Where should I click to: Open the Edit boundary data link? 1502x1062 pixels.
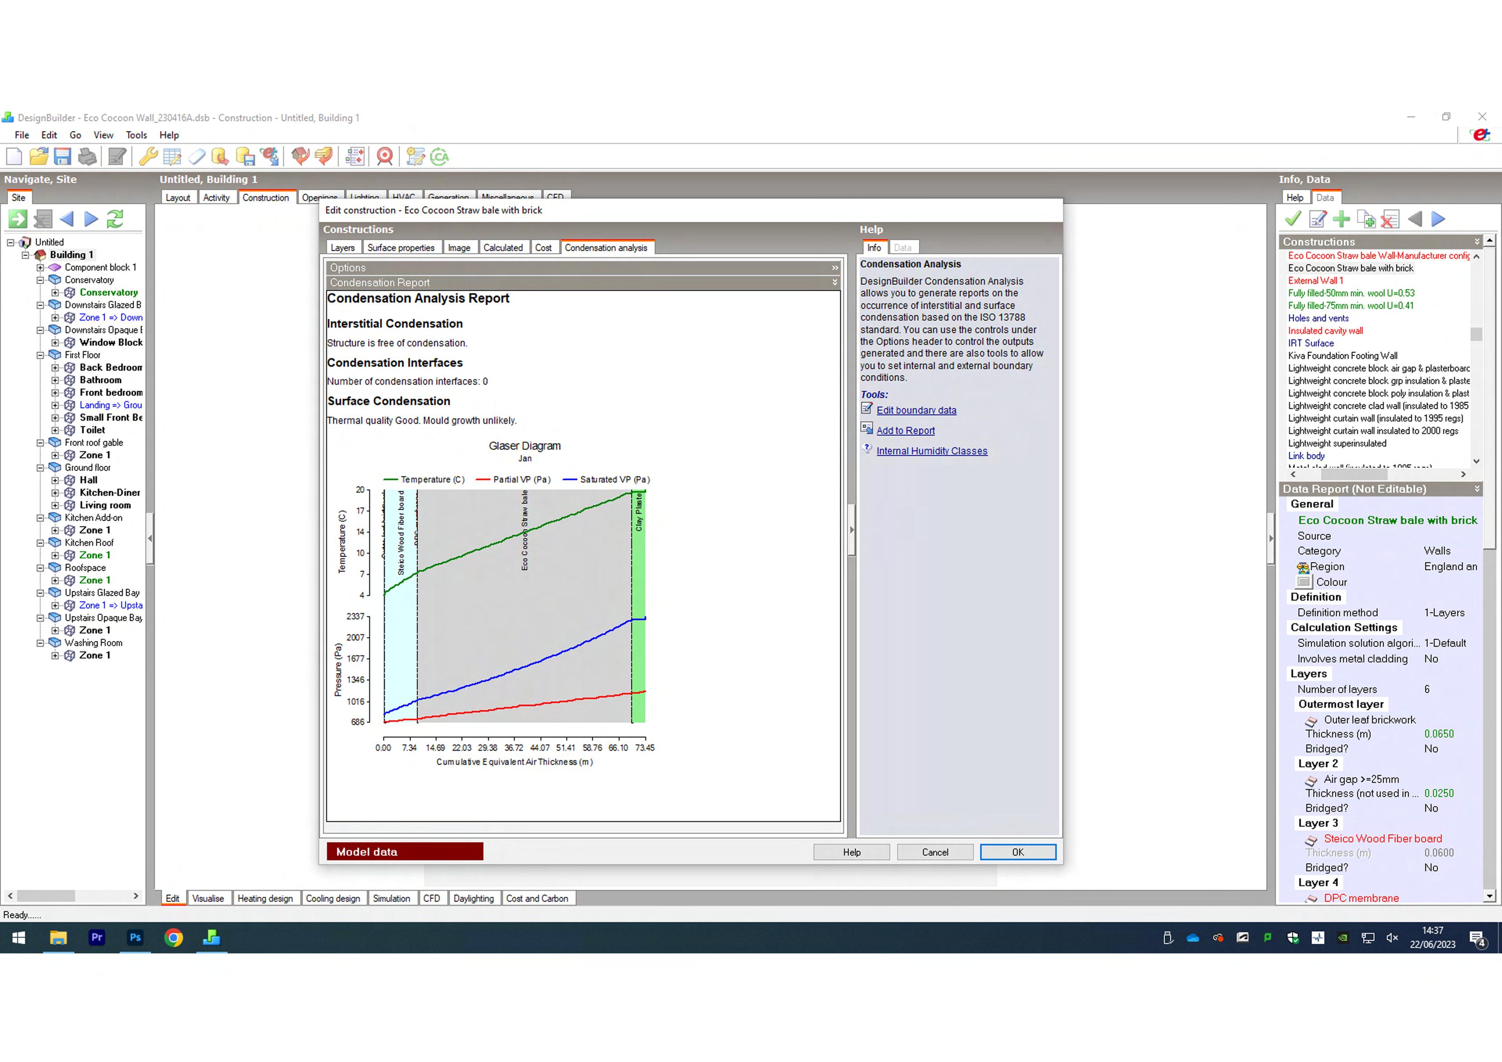(916, 410)
